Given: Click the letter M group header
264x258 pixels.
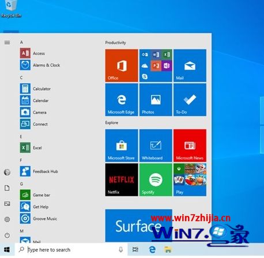Looking at the screenshot, I should (22, 231).
